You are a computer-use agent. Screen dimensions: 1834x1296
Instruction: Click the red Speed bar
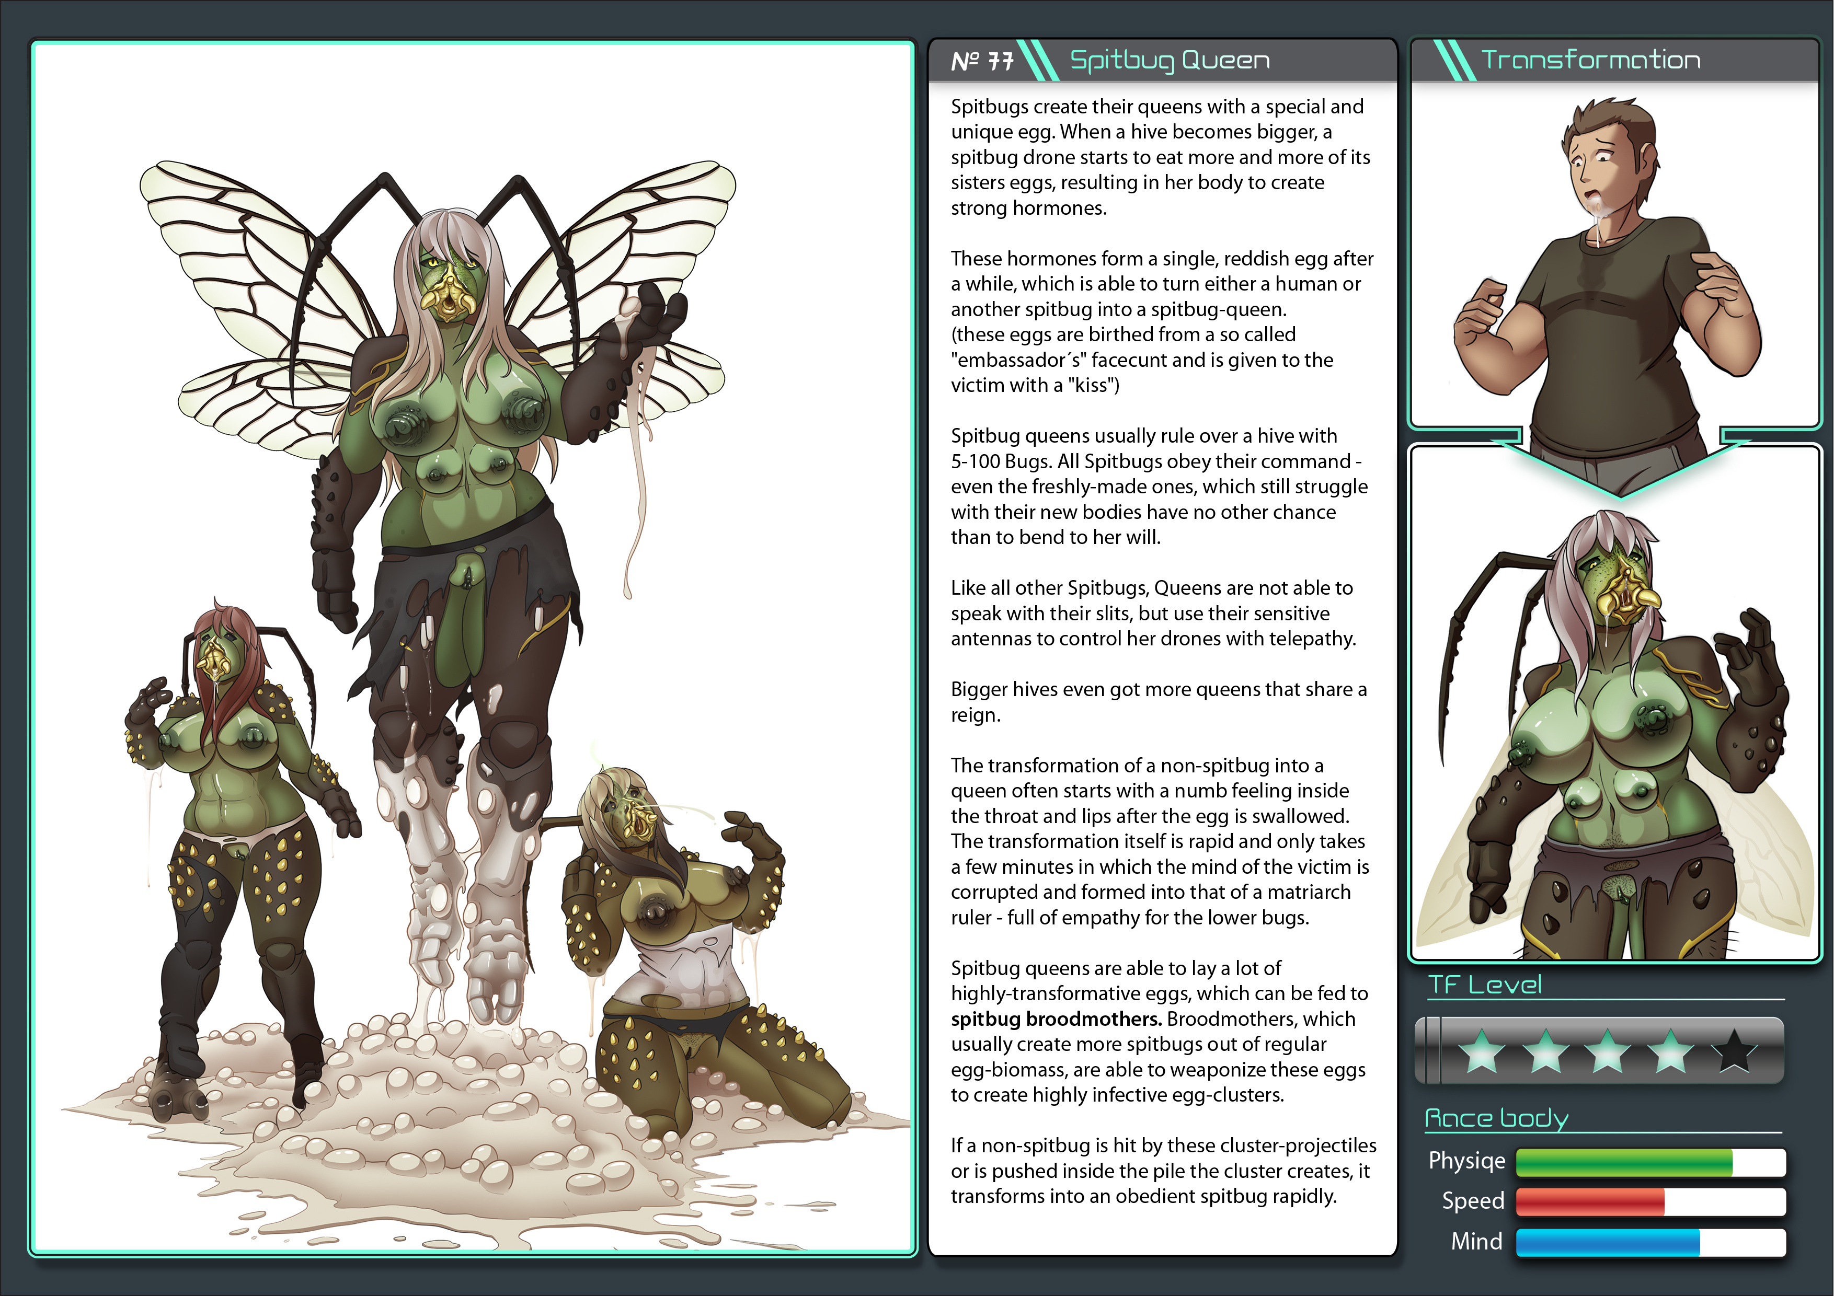(x=1589, y=1202)
